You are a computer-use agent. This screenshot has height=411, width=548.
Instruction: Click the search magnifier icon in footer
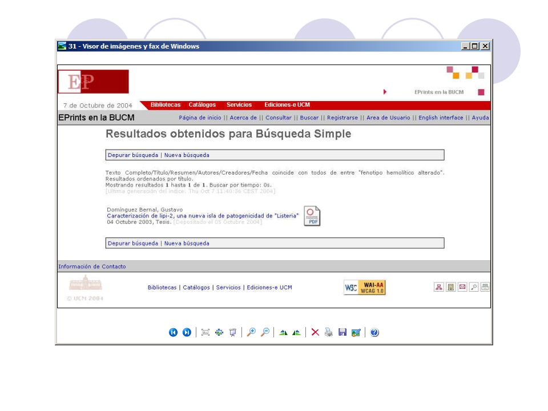(474, 287)
